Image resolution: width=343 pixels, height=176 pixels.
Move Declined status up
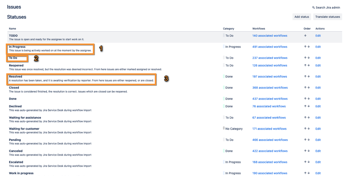305,106
